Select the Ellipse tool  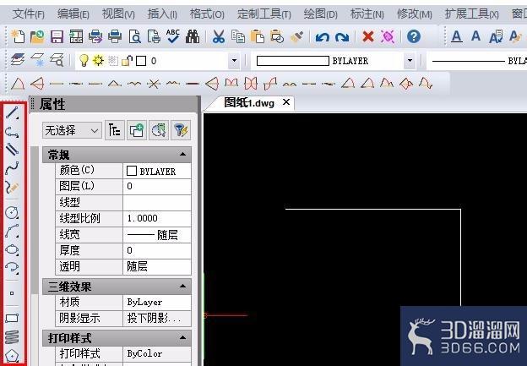12,249
